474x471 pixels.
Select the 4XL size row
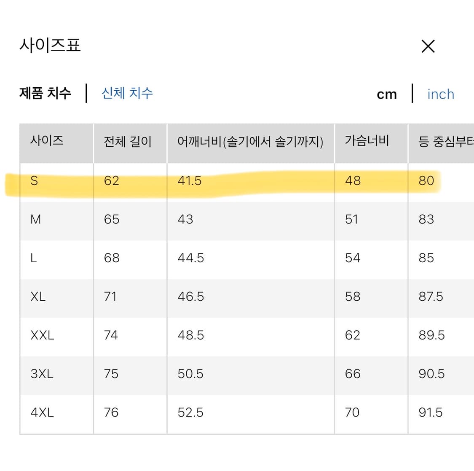(42, 412)
